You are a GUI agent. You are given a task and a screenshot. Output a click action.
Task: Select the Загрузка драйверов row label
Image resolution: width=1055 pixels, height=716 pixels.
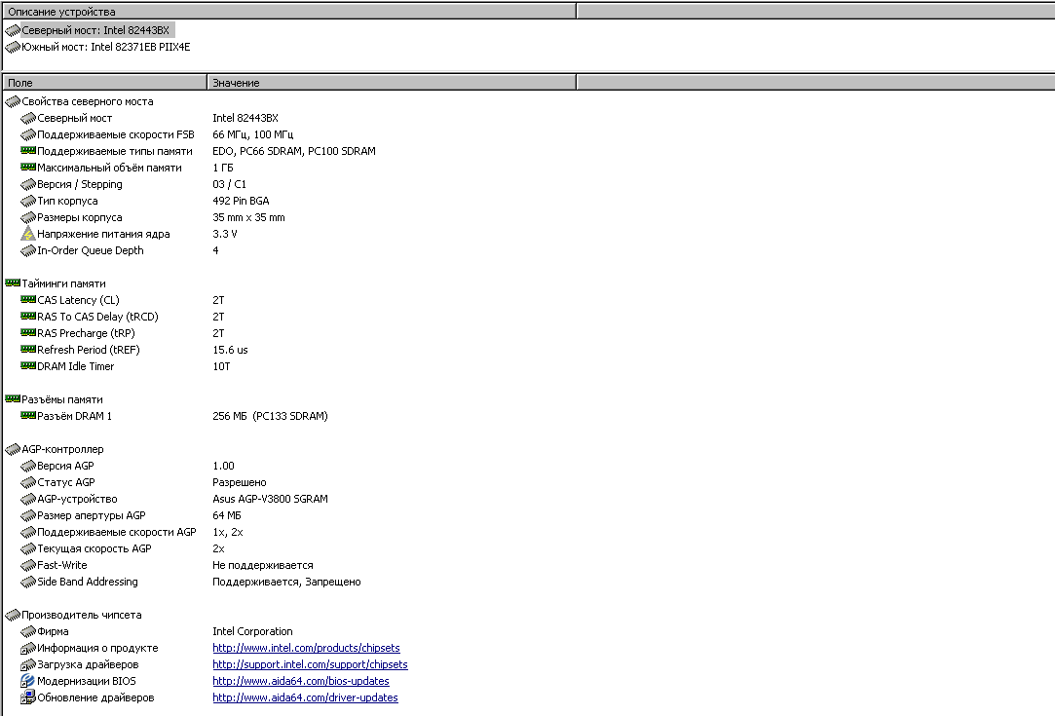[88, 664]
